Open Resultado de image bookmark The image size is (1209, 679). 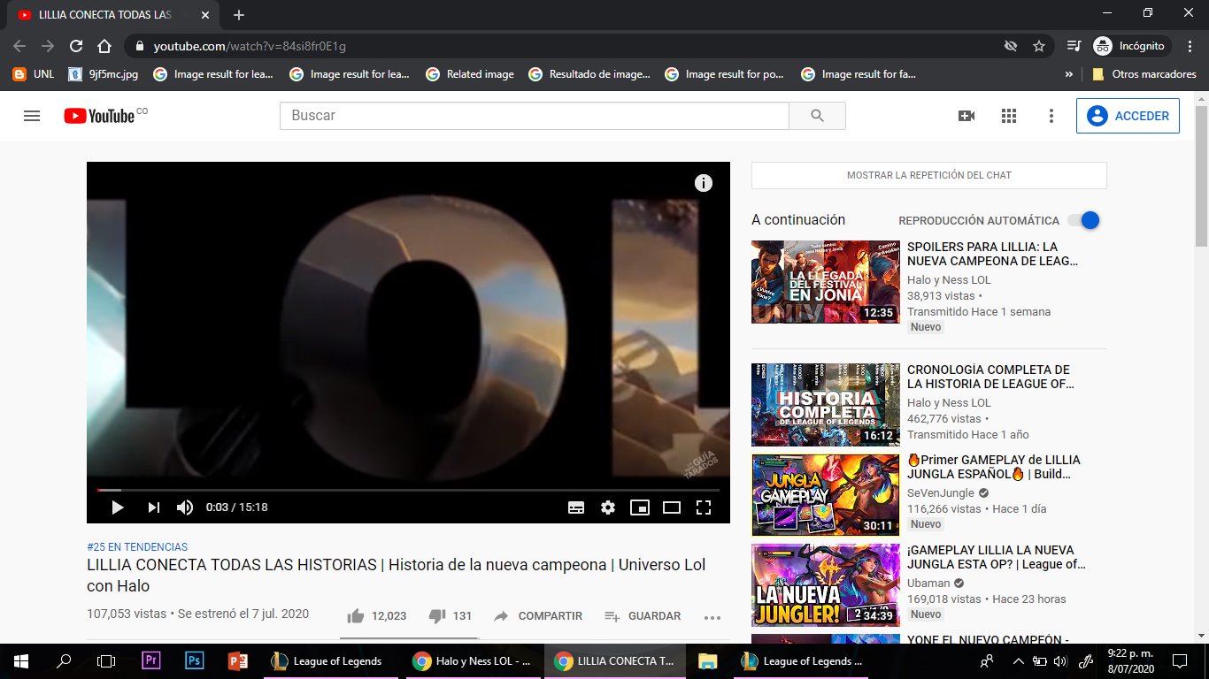(589, 74)
